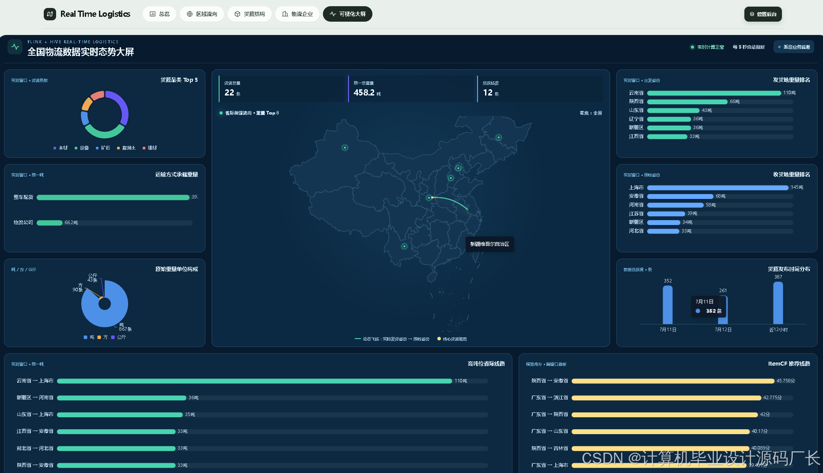Select the 物流企业 navigation tab
Viewport: 823px width, 473px height.
click(297, 14)
